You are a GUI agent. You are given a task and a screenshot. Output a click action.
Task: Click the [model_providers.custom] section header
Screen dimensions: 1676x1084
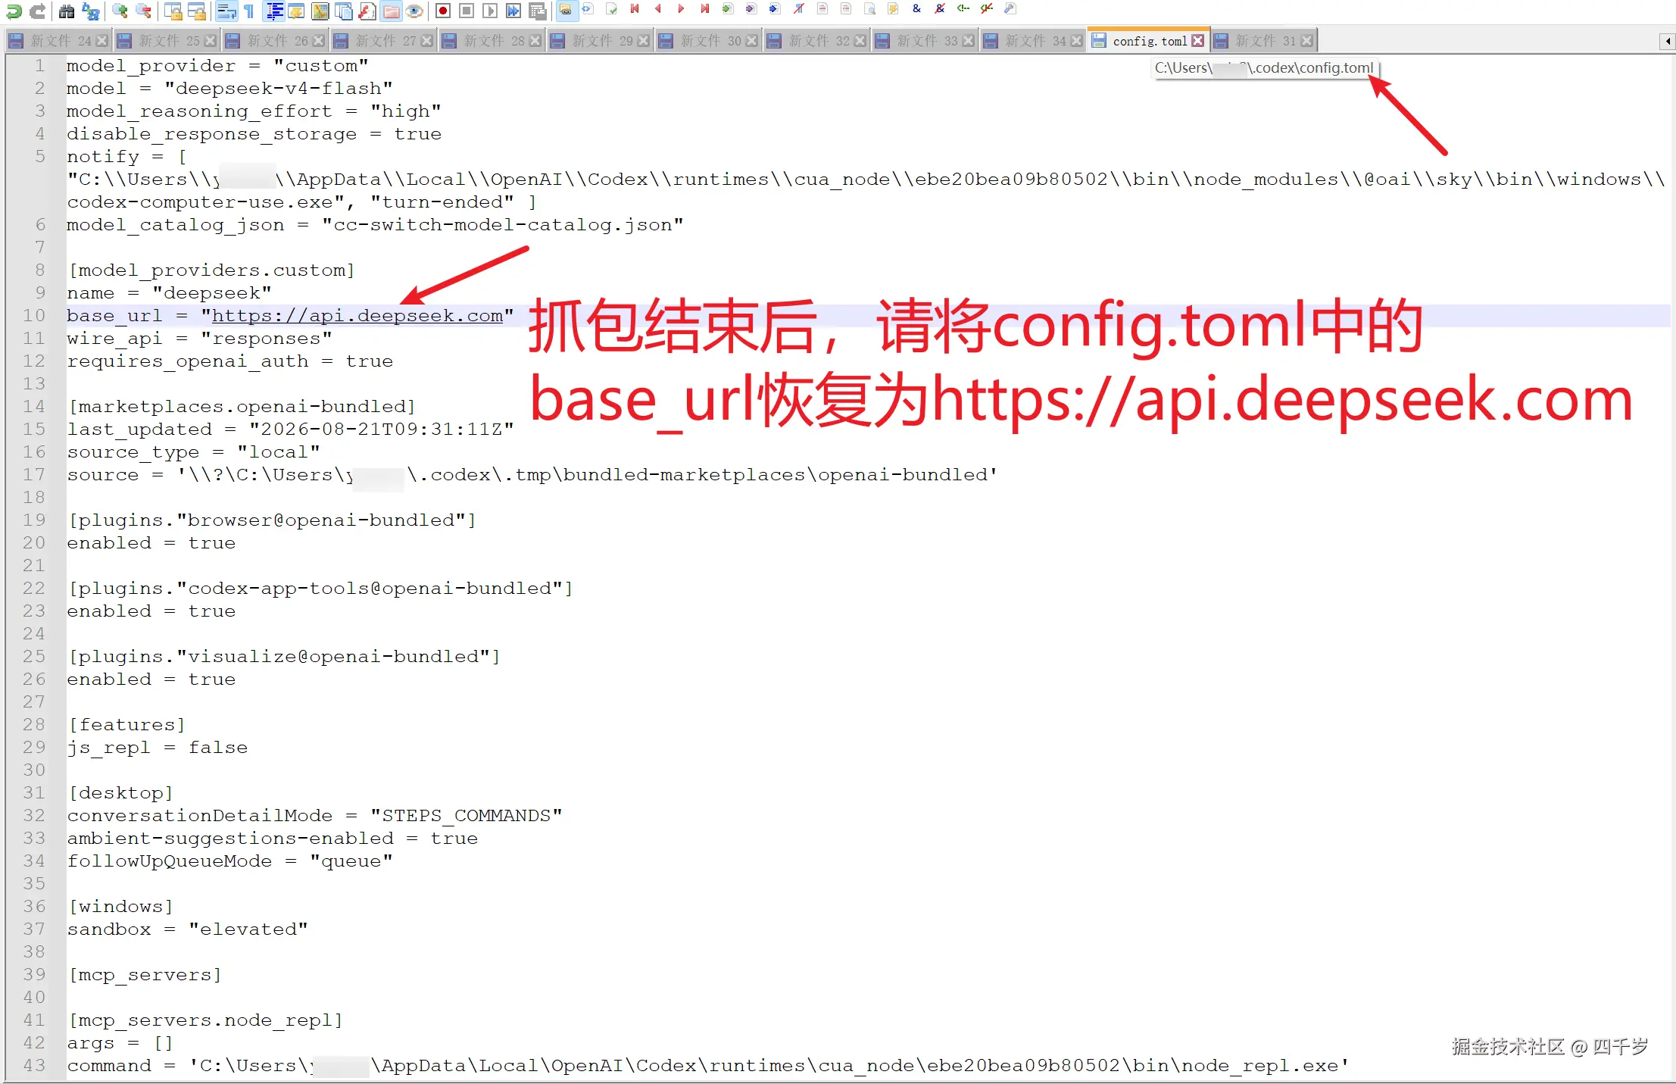[211, 270]
